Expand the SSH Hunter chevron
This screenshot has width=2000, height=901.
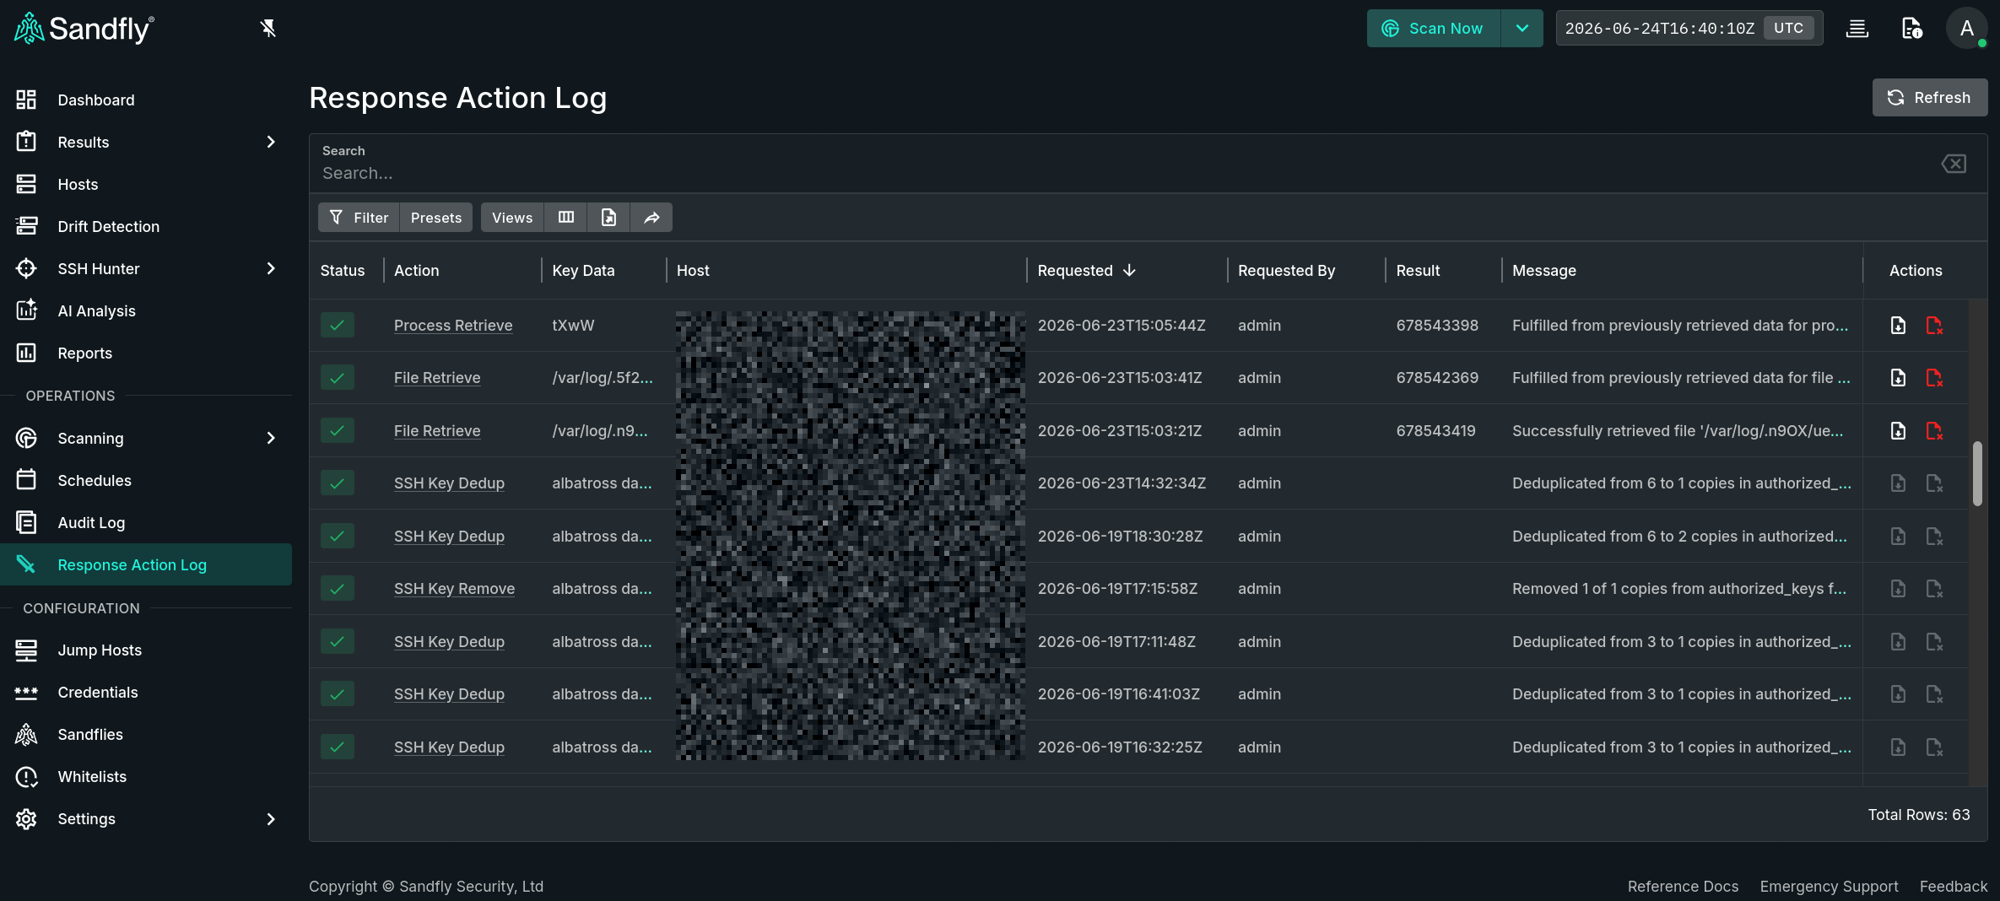point(271,268)
